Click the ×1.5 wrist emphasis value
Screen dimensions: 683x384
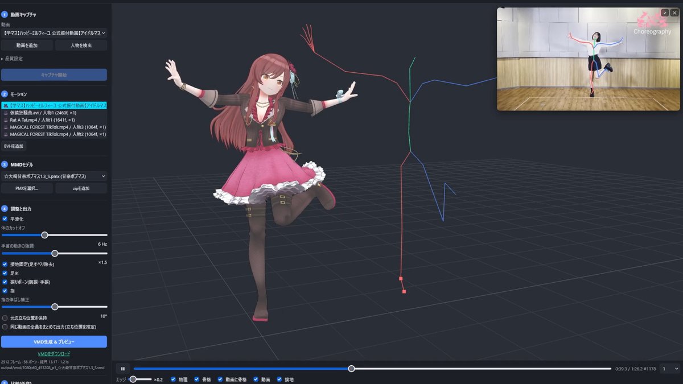click(x=102, y=262)
